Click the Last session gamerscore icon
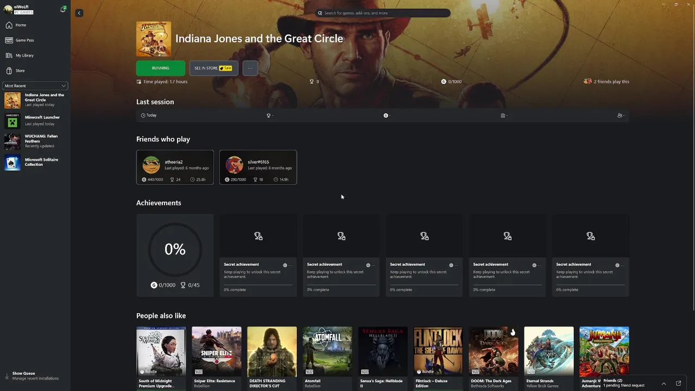This screenshot has width=695, height=391. [386, 115]
